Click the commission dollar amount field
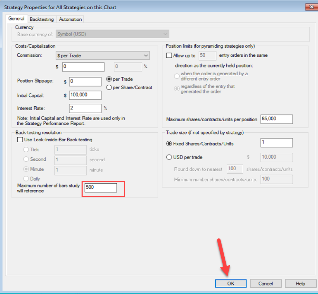318x294 pixels. [x=83, y=67]
